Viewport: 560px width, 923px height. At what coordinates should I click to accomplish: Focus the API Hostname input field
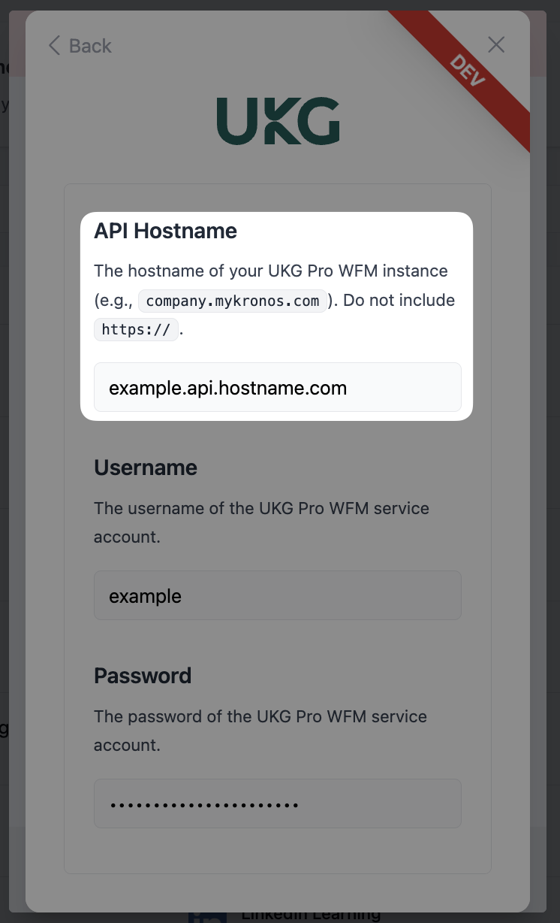[277, 388]
